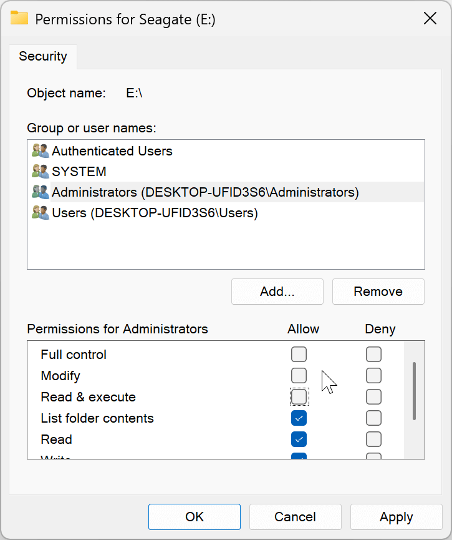Click the SYSTEM group icon
Screen dimensions: 452x540
[x=41, y=172]
